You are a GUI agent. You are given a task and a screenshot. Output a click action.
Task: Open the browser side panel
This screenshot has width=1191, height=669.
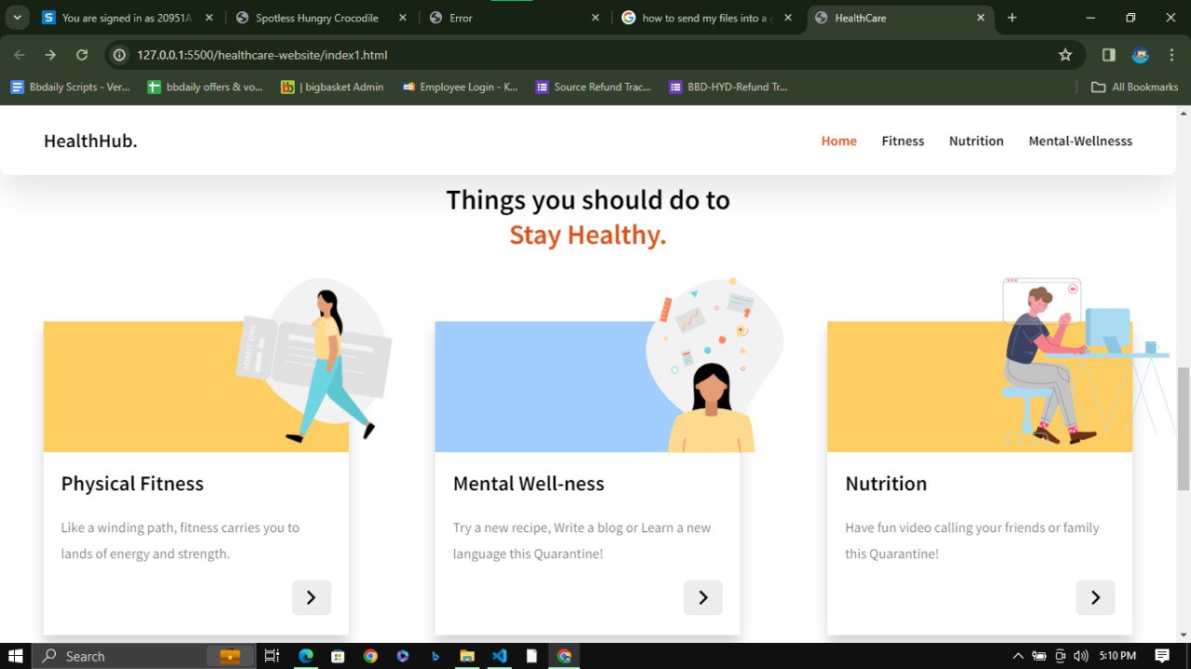point(1108,54)
